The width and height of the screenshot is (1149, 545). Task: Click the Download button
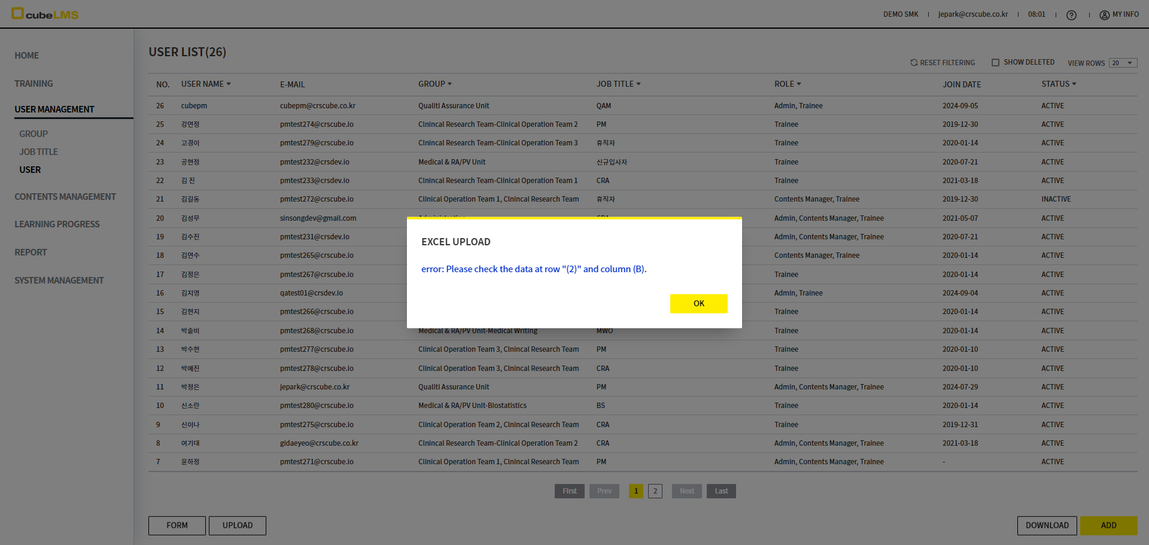[x=1047, y=525]
